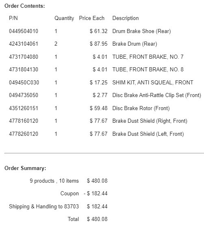This screenshot has height=232, width=204.
Task: Click part number 4778260120
Action: point(24,134)
